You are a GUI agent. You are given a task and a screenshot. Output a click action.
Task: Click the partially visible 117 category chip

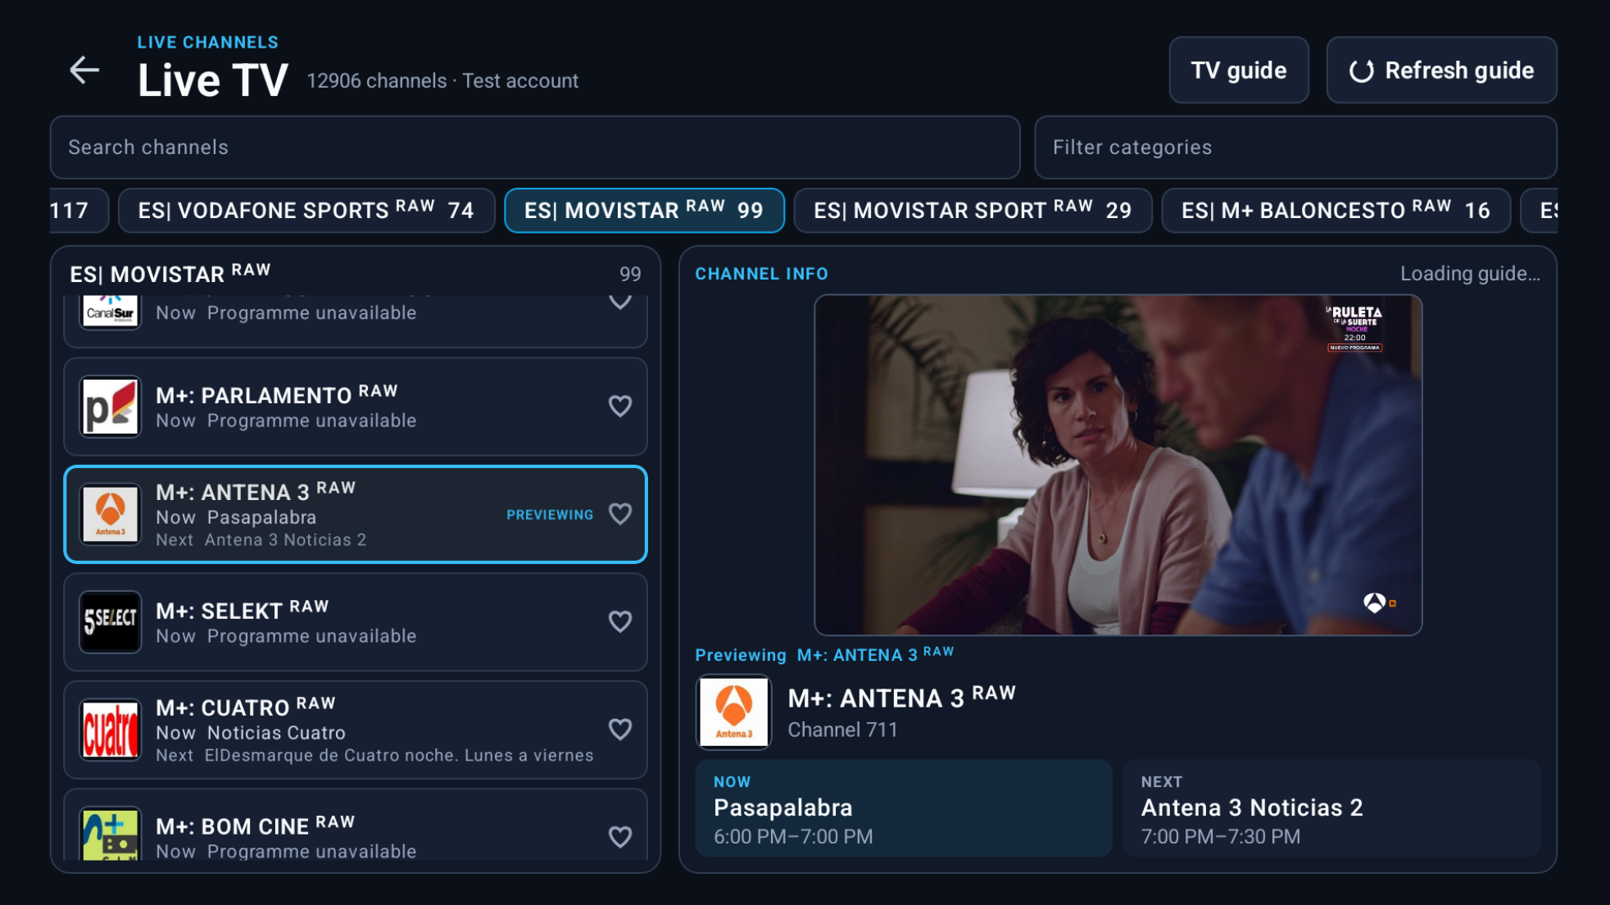(79, 211)
